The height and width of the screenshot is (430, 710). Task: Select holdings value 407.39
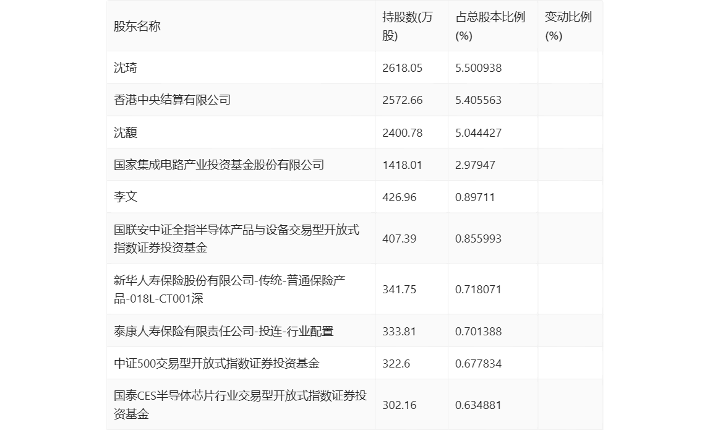(x=399, y=239)
